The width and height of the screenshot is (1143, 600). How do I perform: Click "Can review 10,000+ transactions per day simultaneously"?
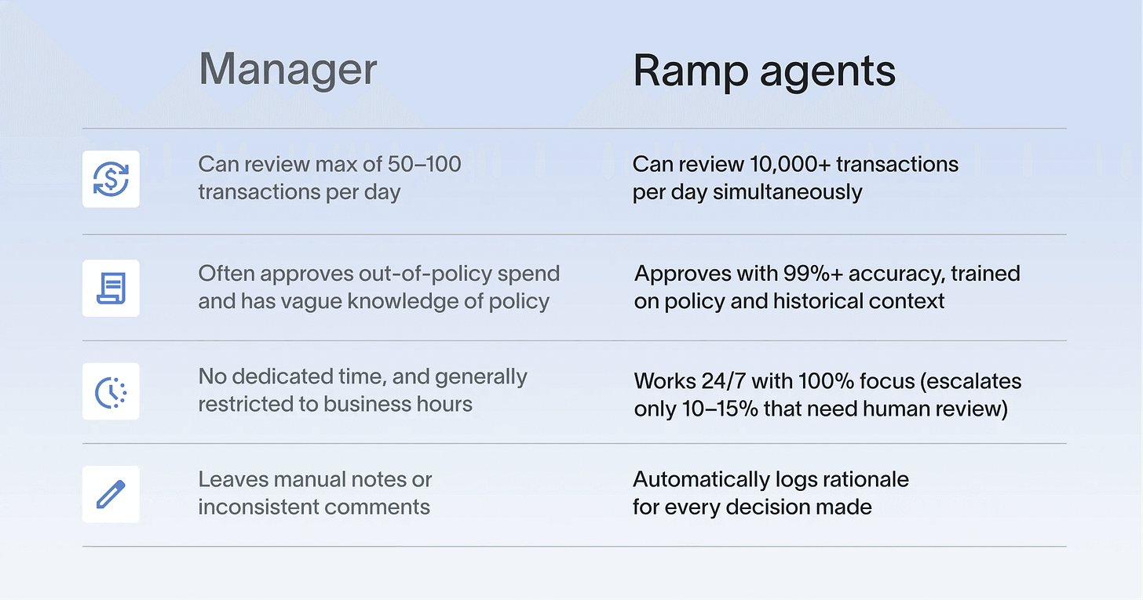pos(795,178)
